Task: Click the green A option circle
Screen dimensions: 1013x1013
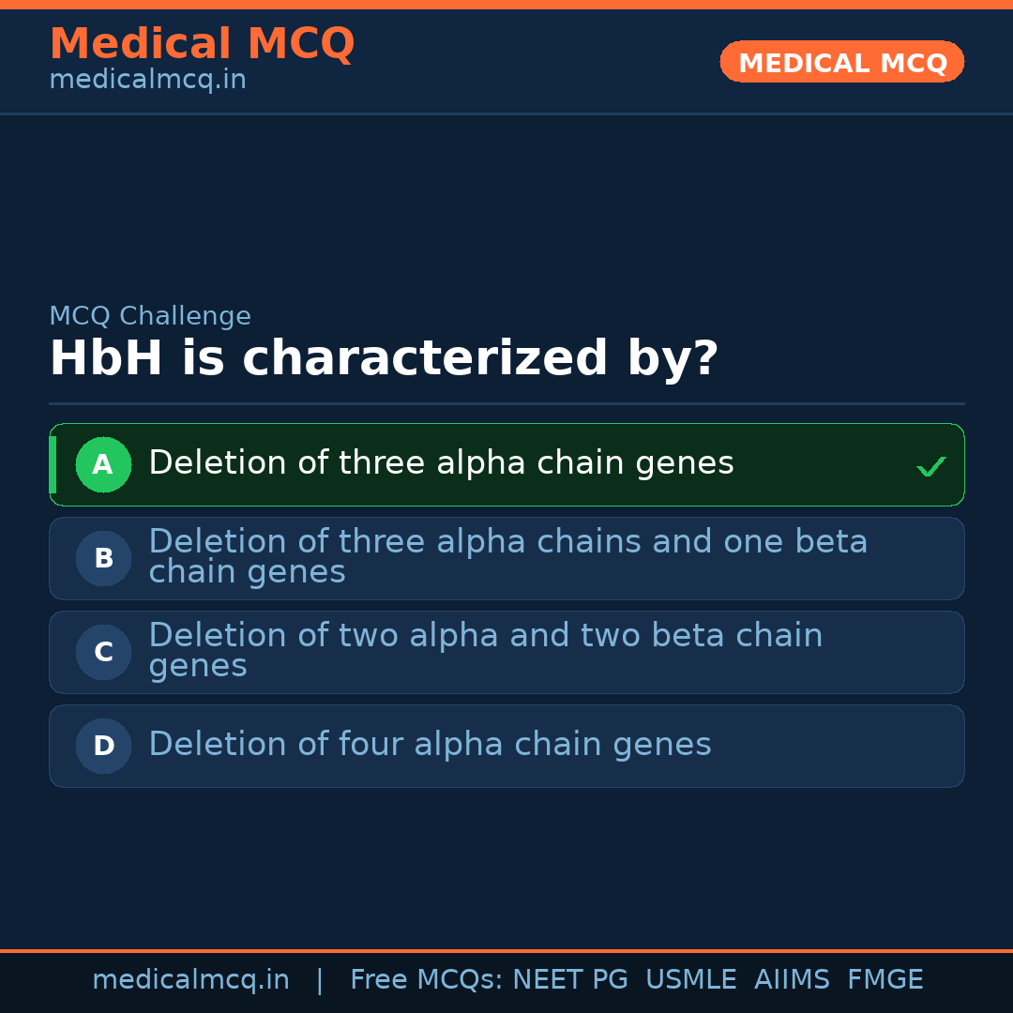Action: pos(103,464)
